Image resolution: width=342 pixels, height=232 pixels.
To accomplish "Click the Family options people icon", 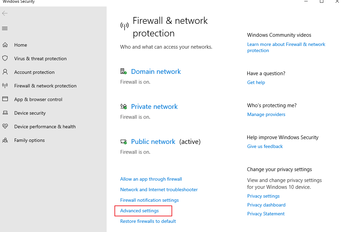I will coord(5,140).
